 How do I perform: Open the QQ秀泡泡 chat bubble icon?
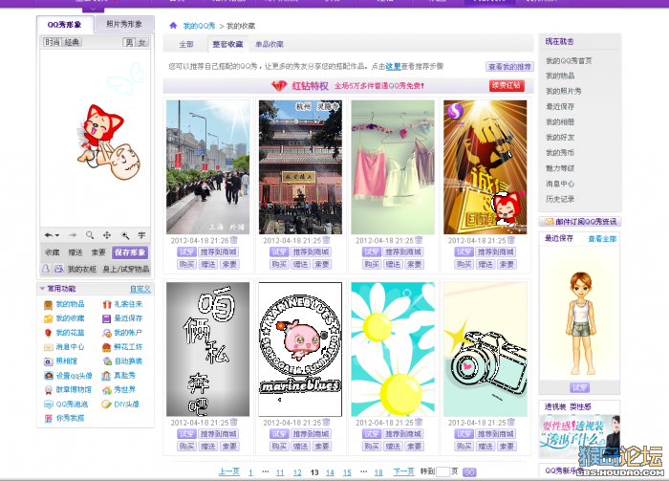pyautogui.click(x=48, y=404)
